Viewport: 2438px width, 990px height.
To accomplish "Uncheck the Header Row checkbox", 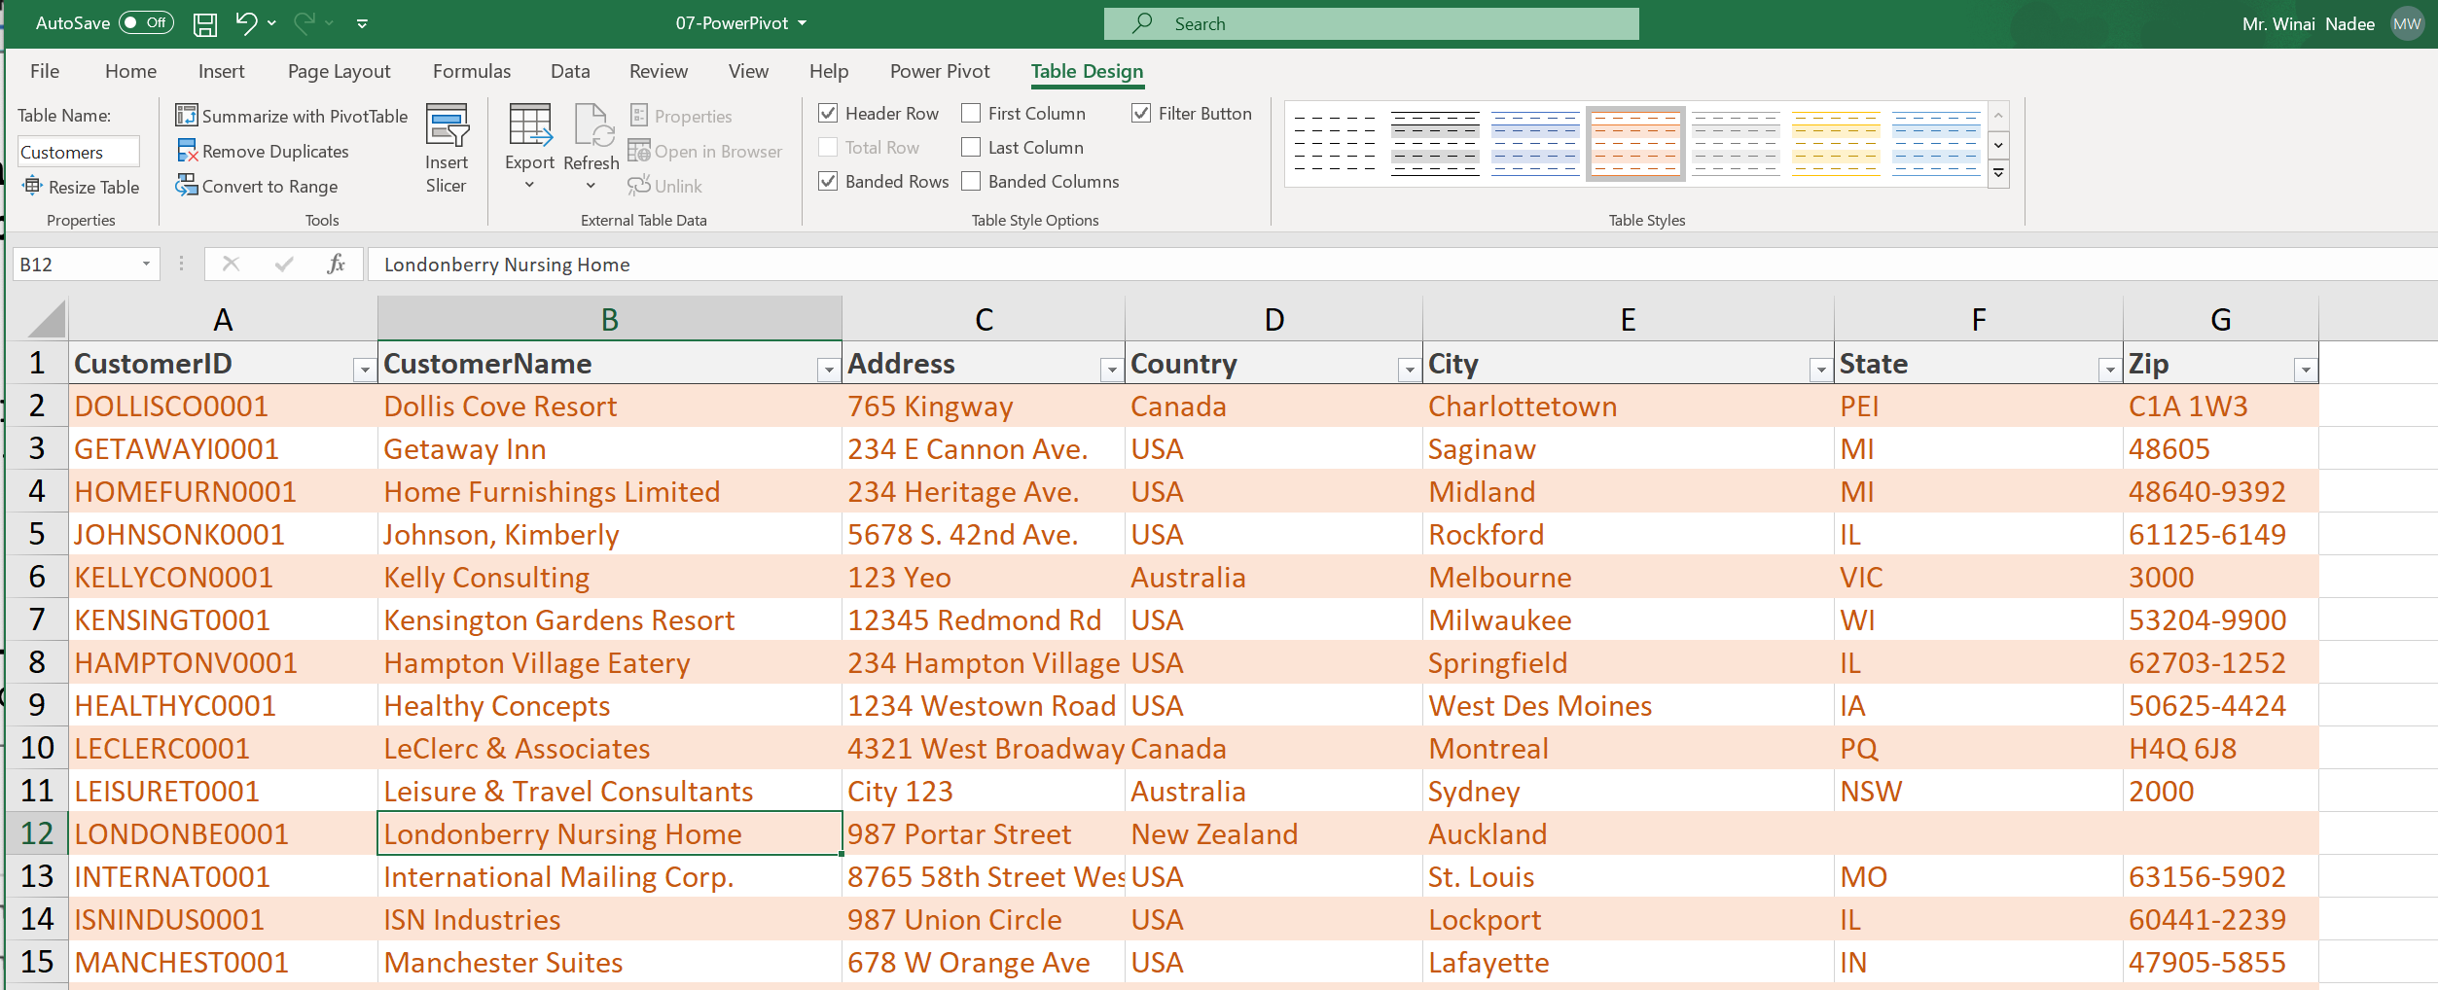I will [828, 113].
